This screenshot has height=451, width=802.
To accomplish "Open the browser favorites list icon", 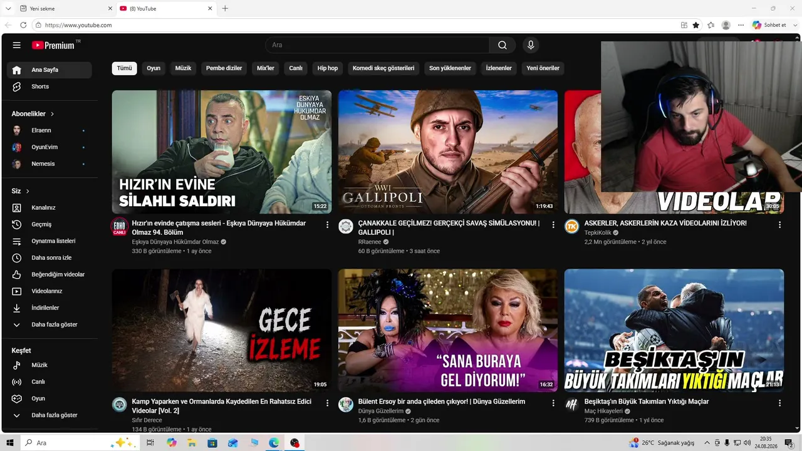I will (711, 25).
